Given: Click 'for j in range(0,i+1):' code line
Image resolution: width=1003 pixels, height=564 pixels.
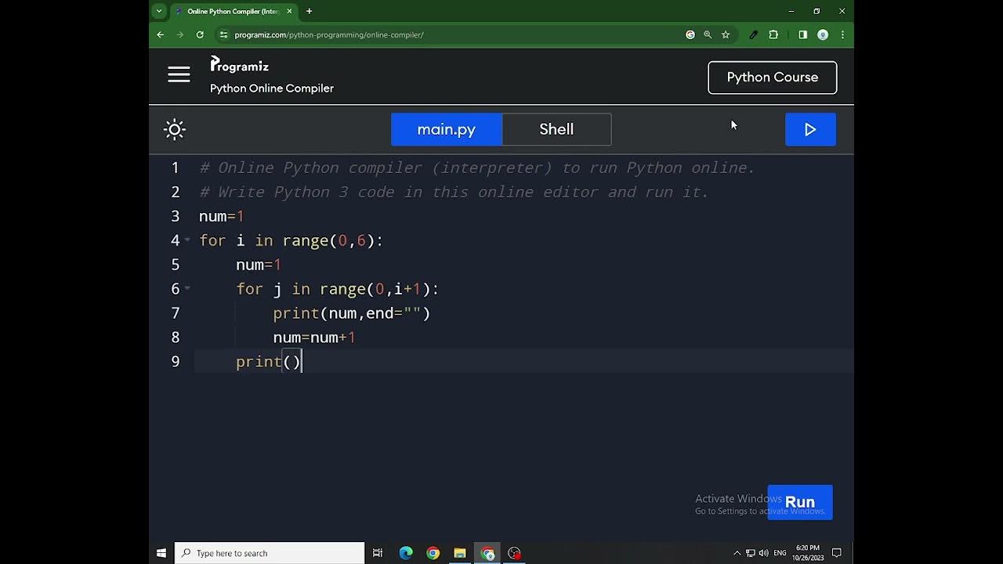Looking at the screenshot, I should (338, 289).
